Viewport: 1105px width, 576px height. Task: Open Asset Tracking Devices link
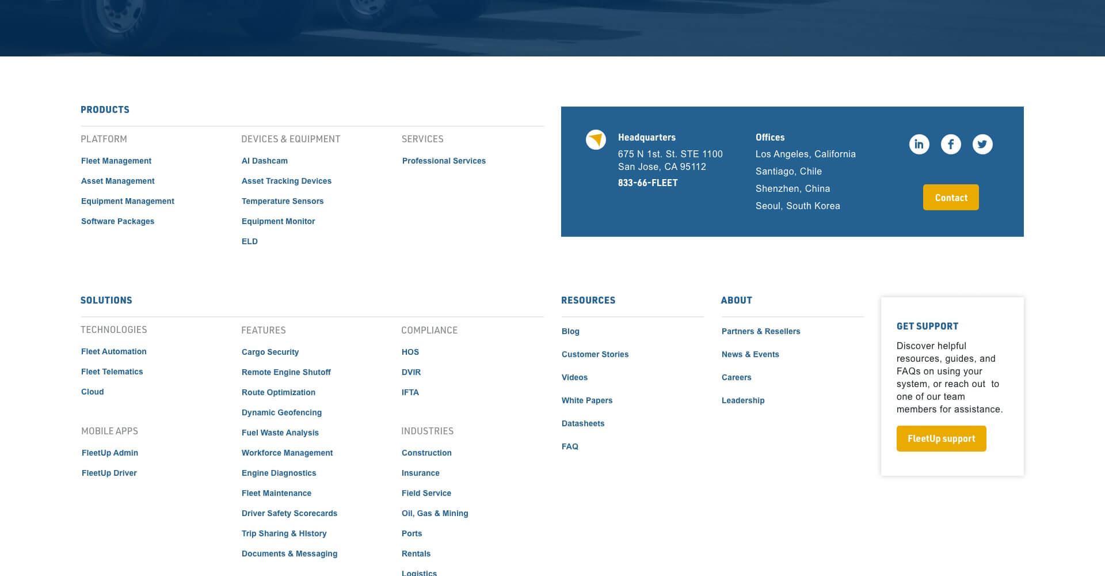point(287,181)
